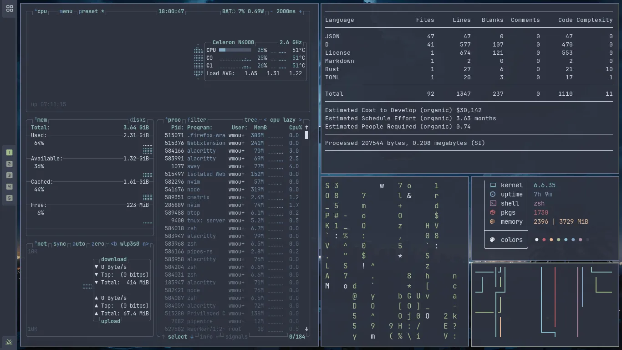Decrease update interval with minus sign
Screen dimensions: 622x350
pyautogui.click(x=272, y=11)
